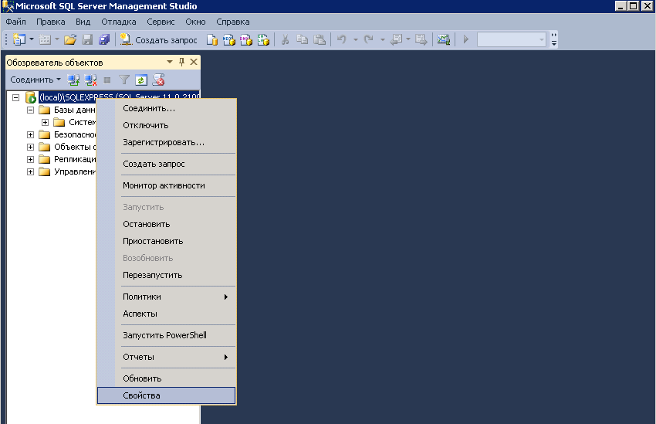Expand the Системные databases subfolder
This screenshot has height=424, width=656.
[x=46, y=122]
